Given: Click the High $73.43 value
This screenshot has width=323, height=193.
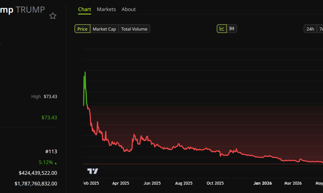Looking at the screenshot, I should point(50,96).
